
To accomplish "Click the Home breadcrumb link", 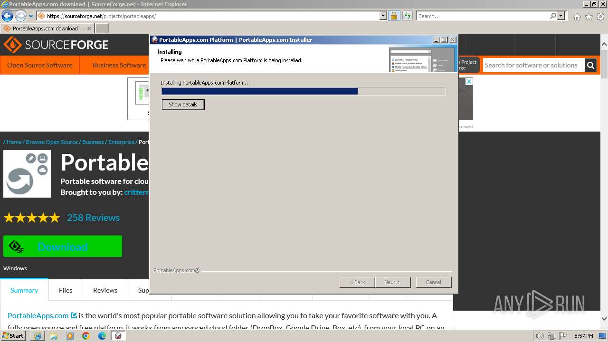I will (14, 142).
